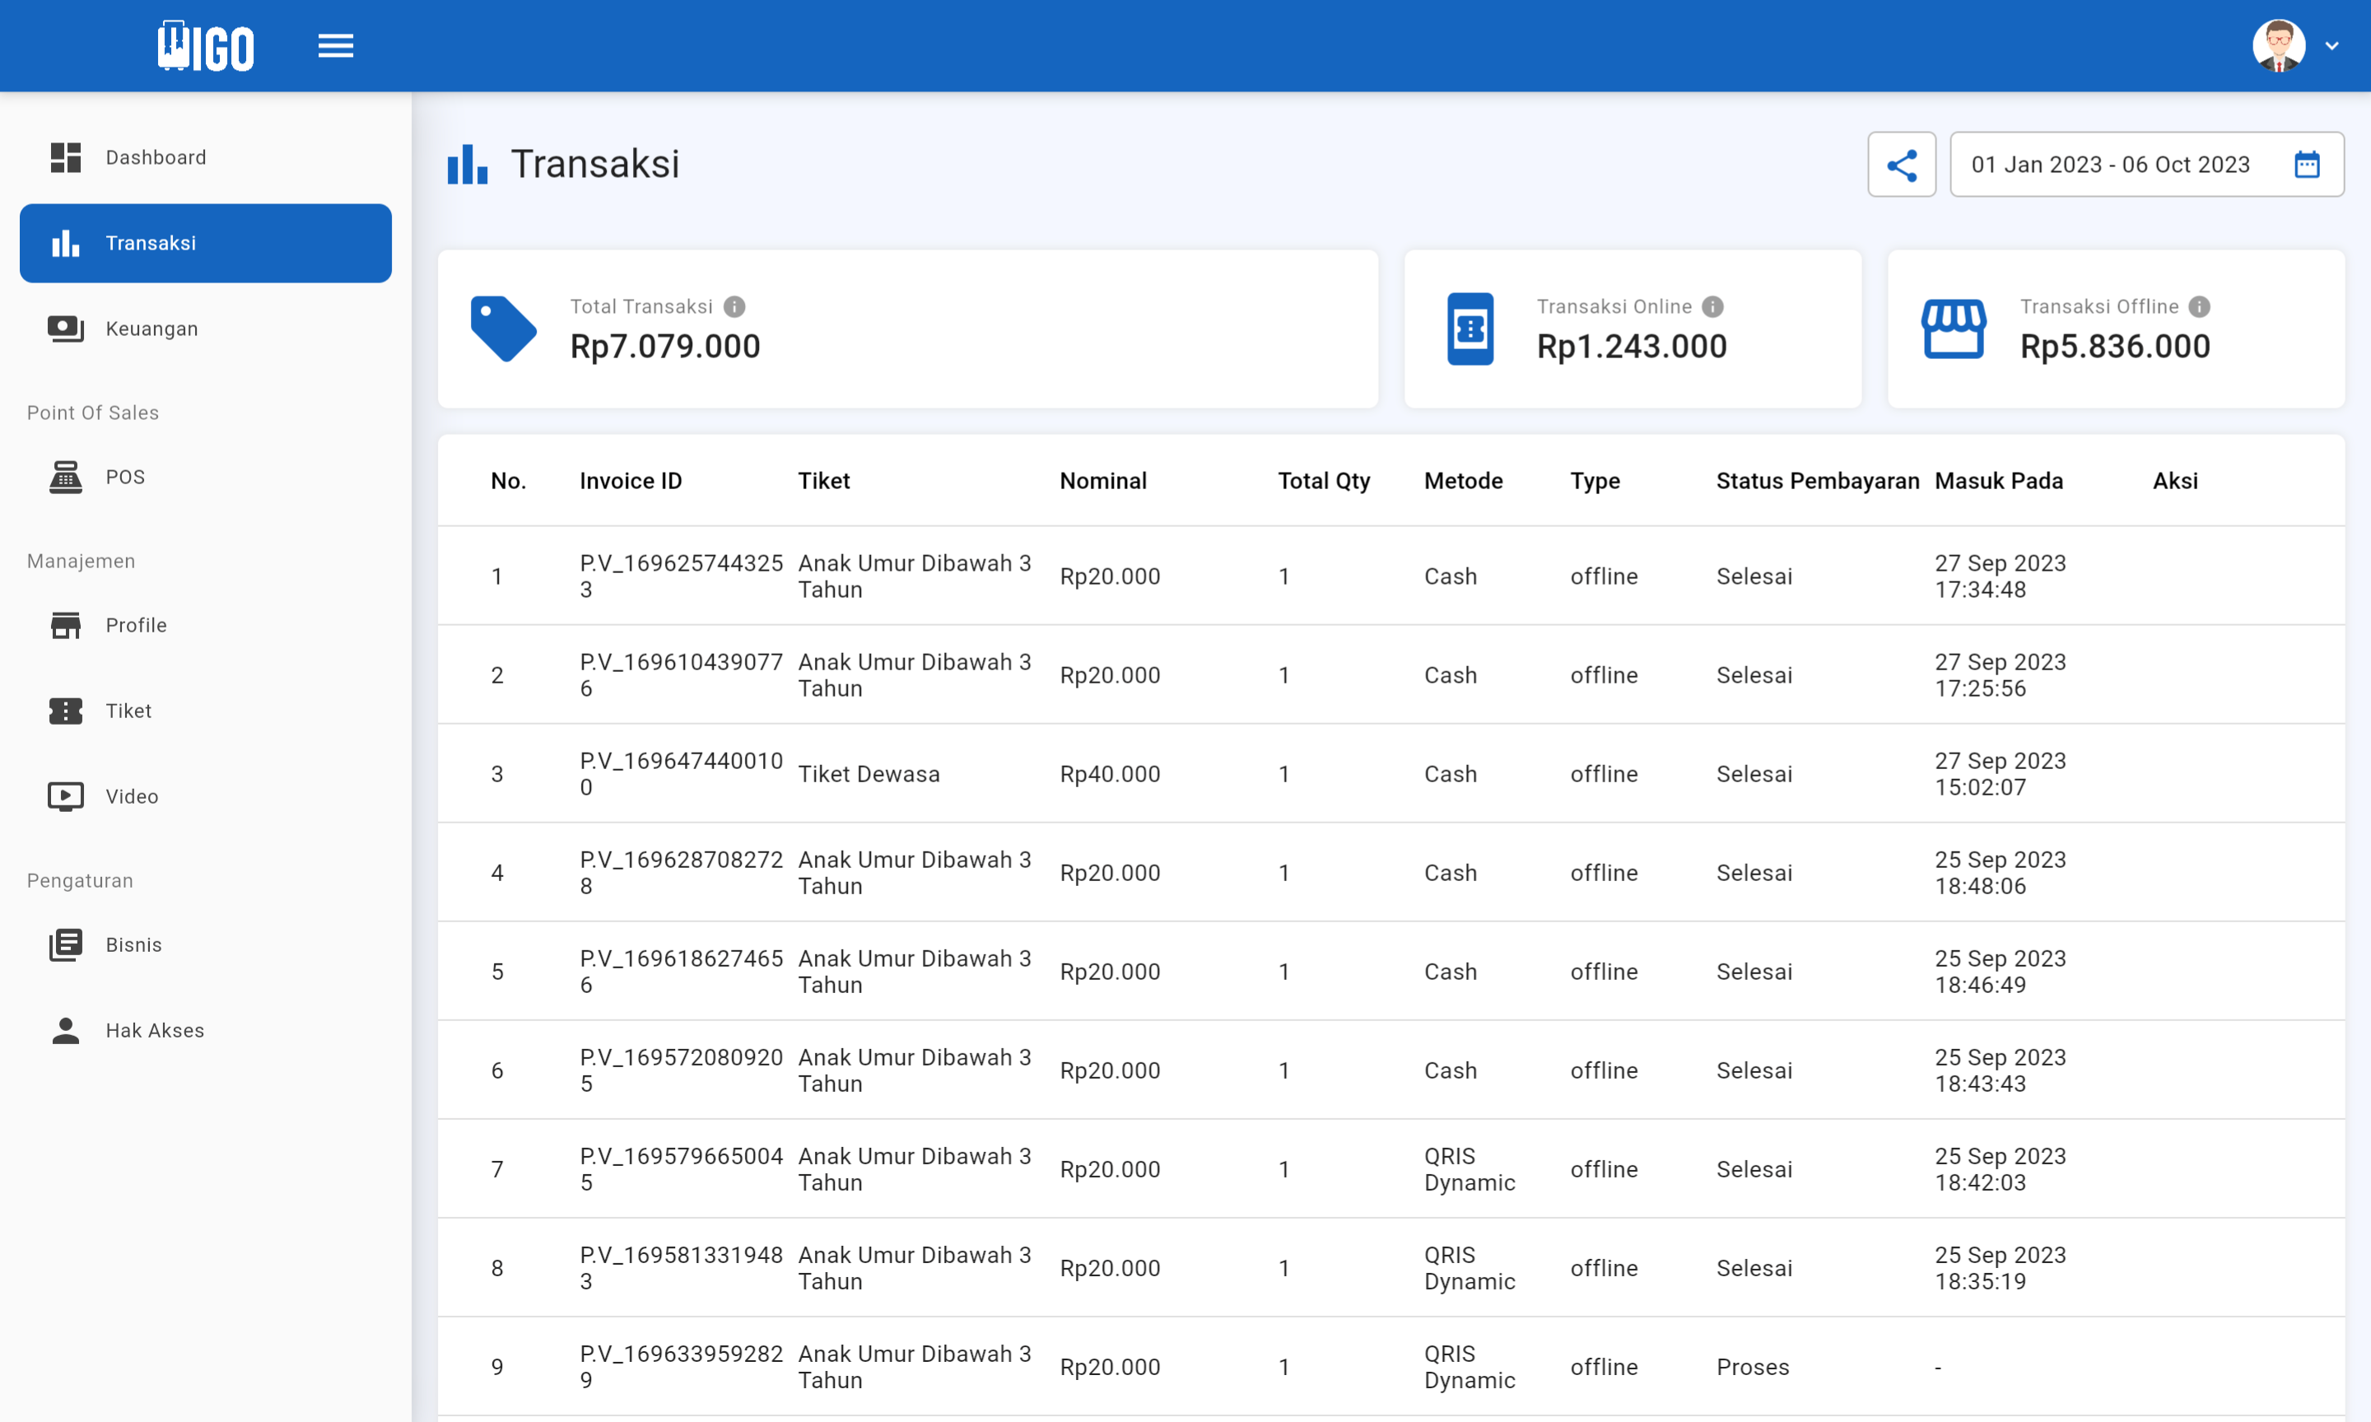
Task: Click the user avatar photo at top right
Action: (2277, 45)
